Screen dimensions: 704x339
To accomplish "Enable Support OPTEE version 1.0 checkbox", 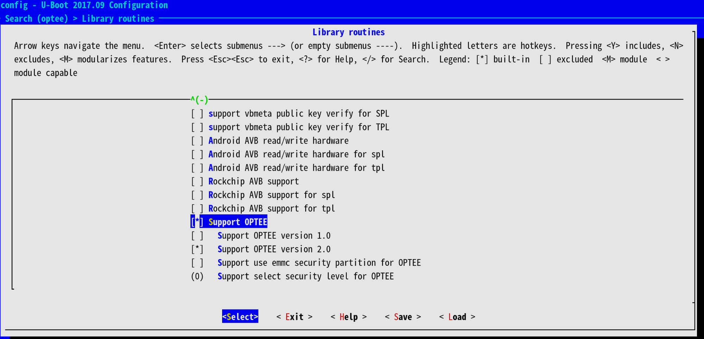I will [197, 236].
